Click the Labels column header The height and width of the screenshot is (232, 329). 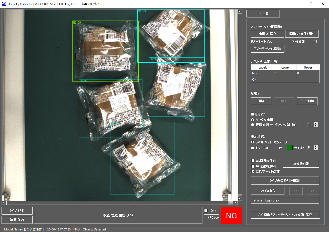pos(263,67)
